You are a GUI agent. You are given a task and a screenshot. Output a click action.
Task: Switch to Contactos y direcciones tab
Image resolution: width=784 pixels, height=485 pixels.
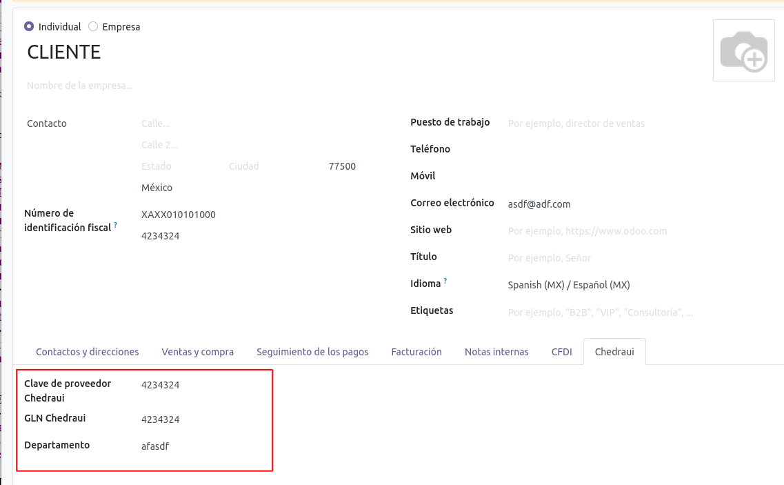click(88, 352)
